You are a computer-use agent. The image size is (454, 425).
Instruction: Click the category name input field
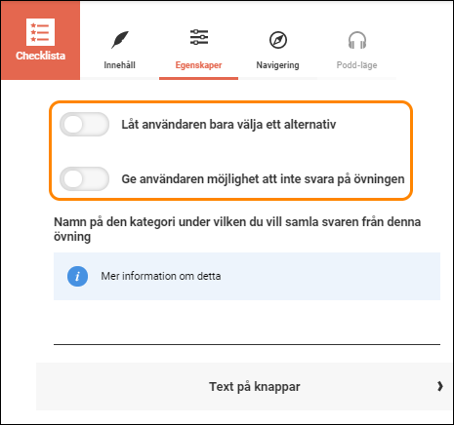247,327
